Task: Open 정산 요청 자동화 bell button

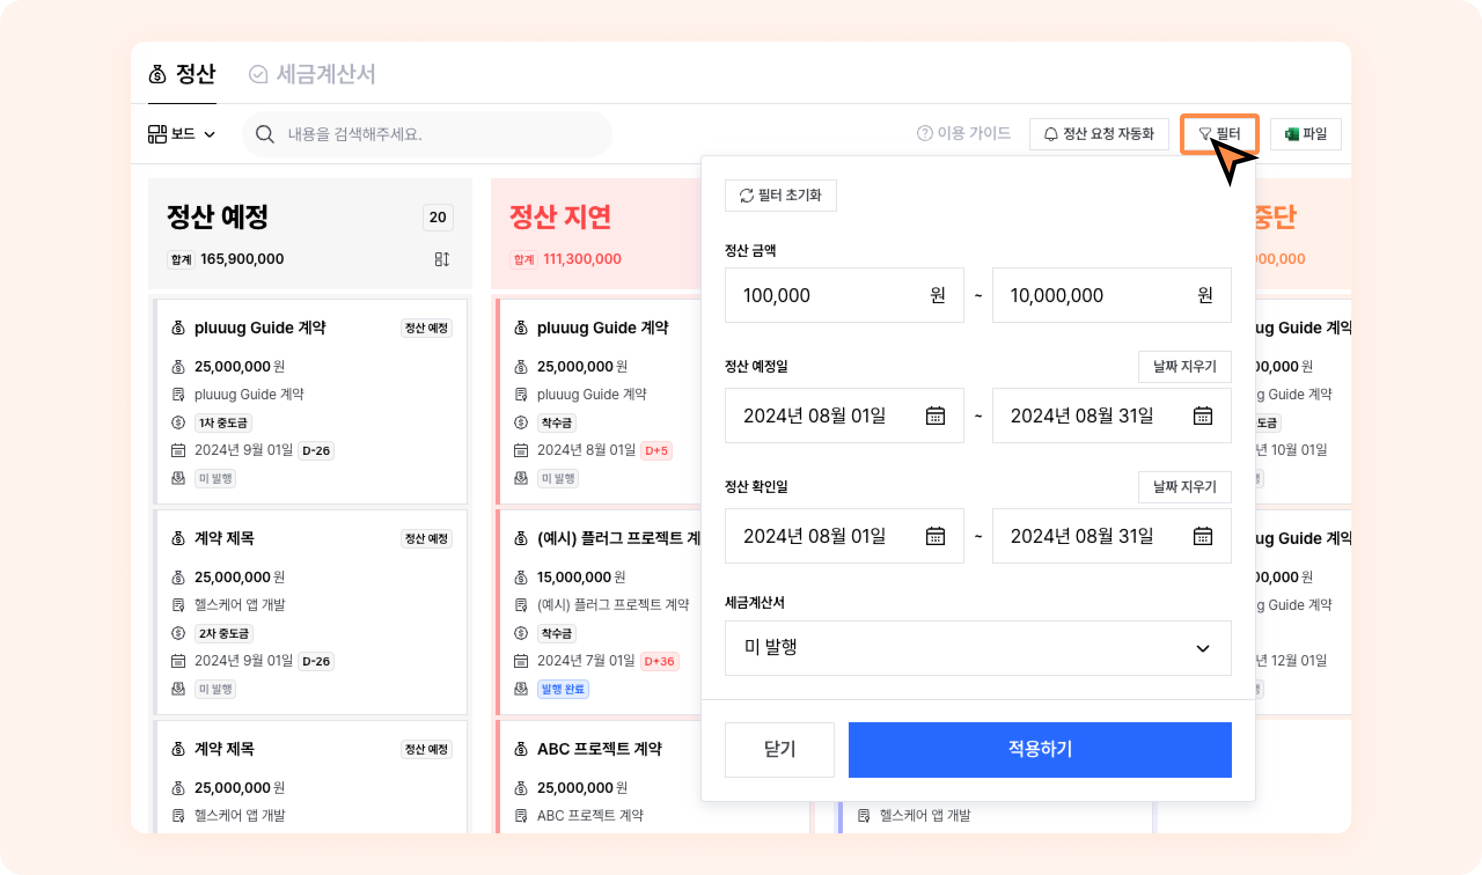Action: 1099,134
